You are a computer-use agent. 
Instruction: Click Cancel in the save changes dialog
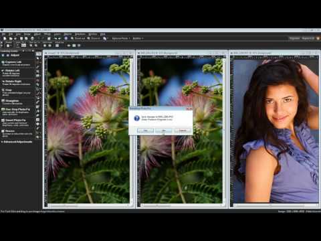pos(183,131)
